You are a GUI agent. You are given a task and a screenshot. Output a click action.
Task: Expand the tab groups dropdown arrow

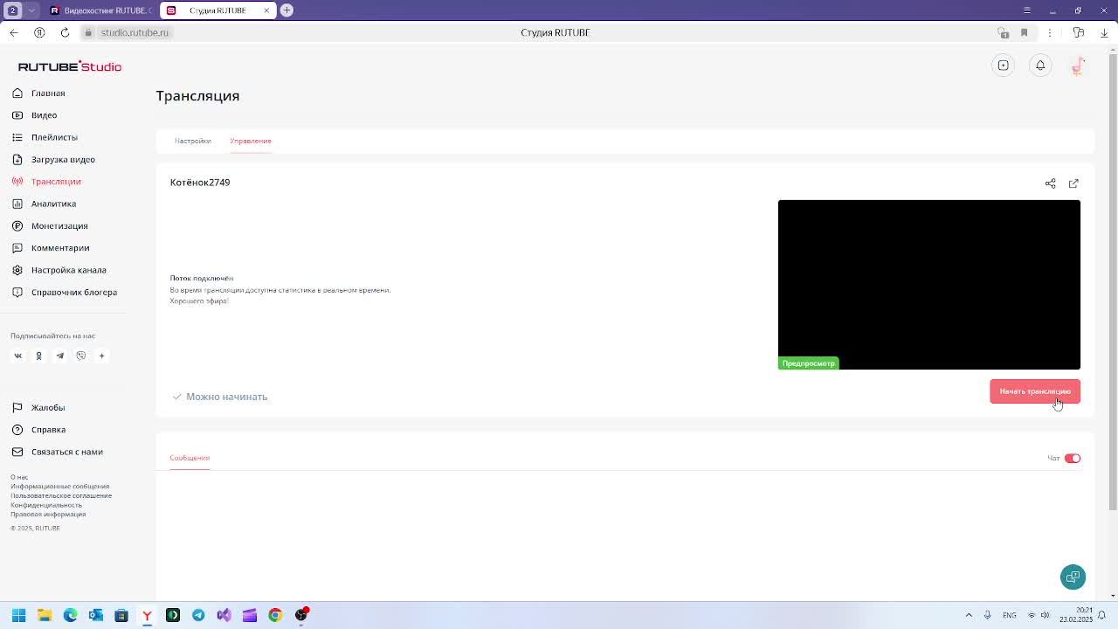pyautogui.click(x=31, y=10)
